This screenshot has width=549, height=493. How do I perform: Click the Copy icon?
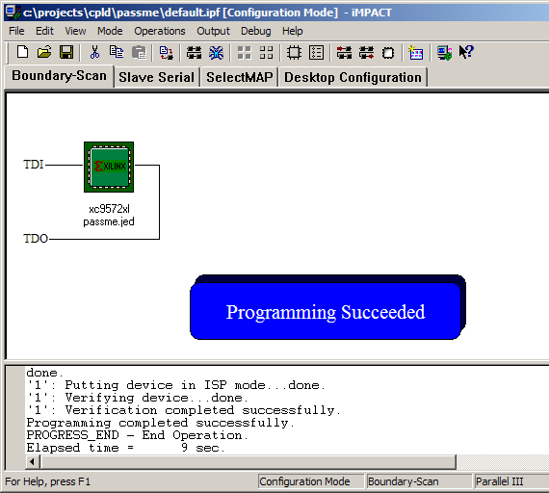coord(117,53)
